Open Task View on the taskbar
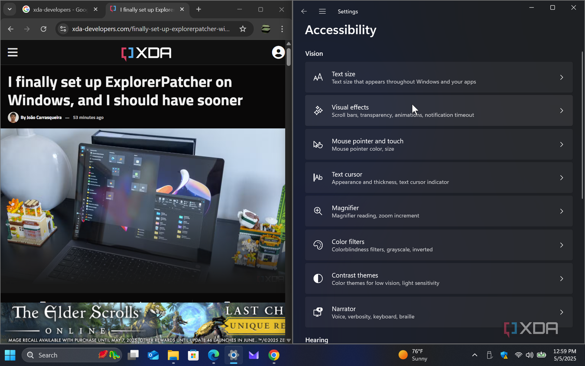Screen dimensions: 585x366 coord(133,355)
